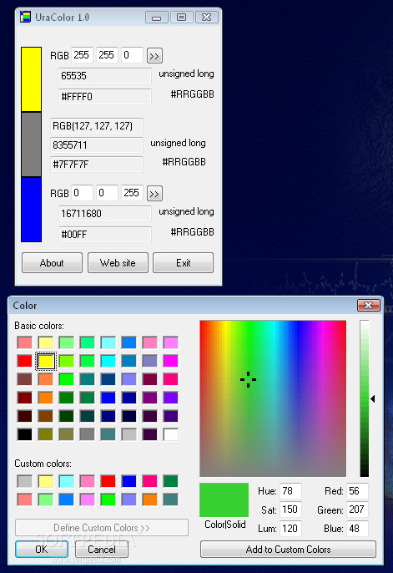Select the olive swatch next to black
The height and width of the screenshot is (573, 393).
(x=46, y=434)
